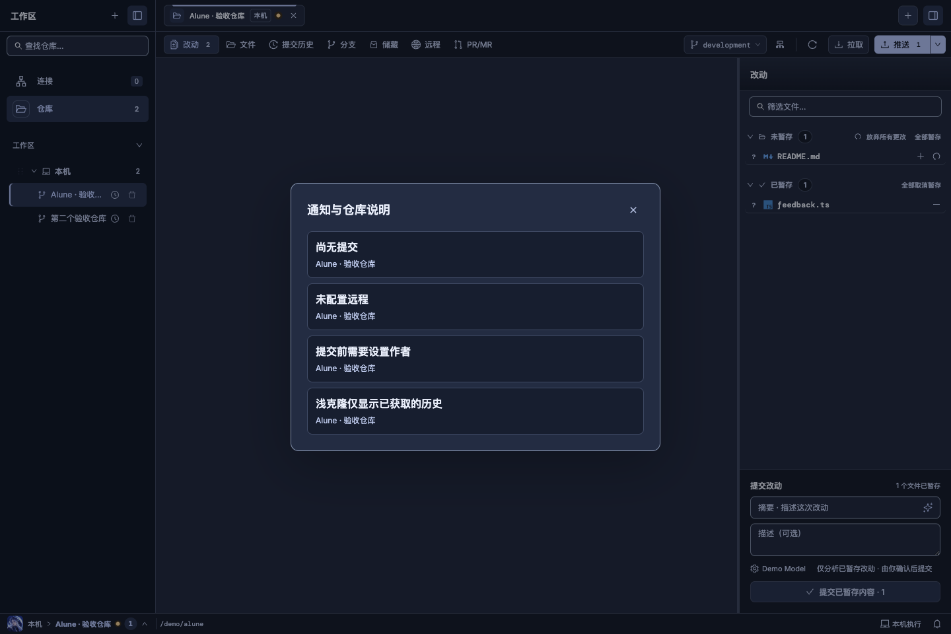Open notifications bell in status bar
This screenshot has height=634, width=951.
[936, 624]
